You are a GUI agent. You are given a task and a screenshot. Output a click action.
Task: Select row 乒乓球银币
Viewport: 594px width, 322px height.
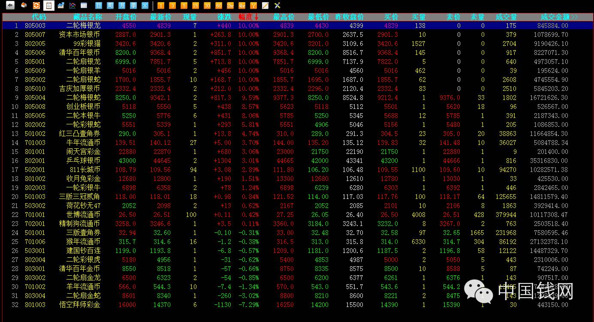point(297,160)
